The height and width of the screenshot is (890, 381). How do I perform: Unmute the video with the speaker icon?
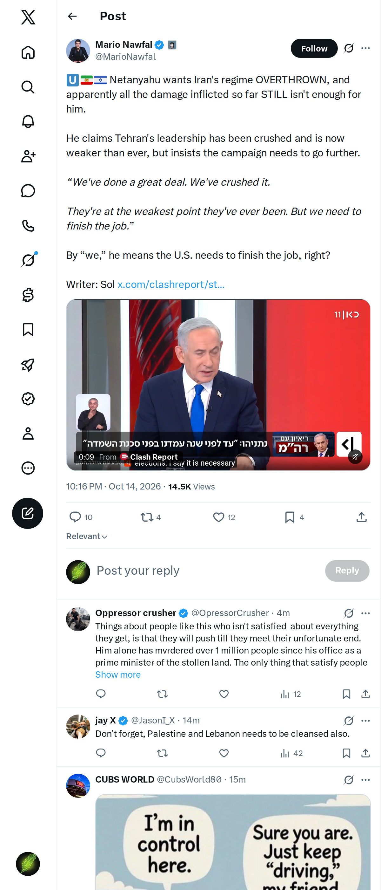[355, 457]
